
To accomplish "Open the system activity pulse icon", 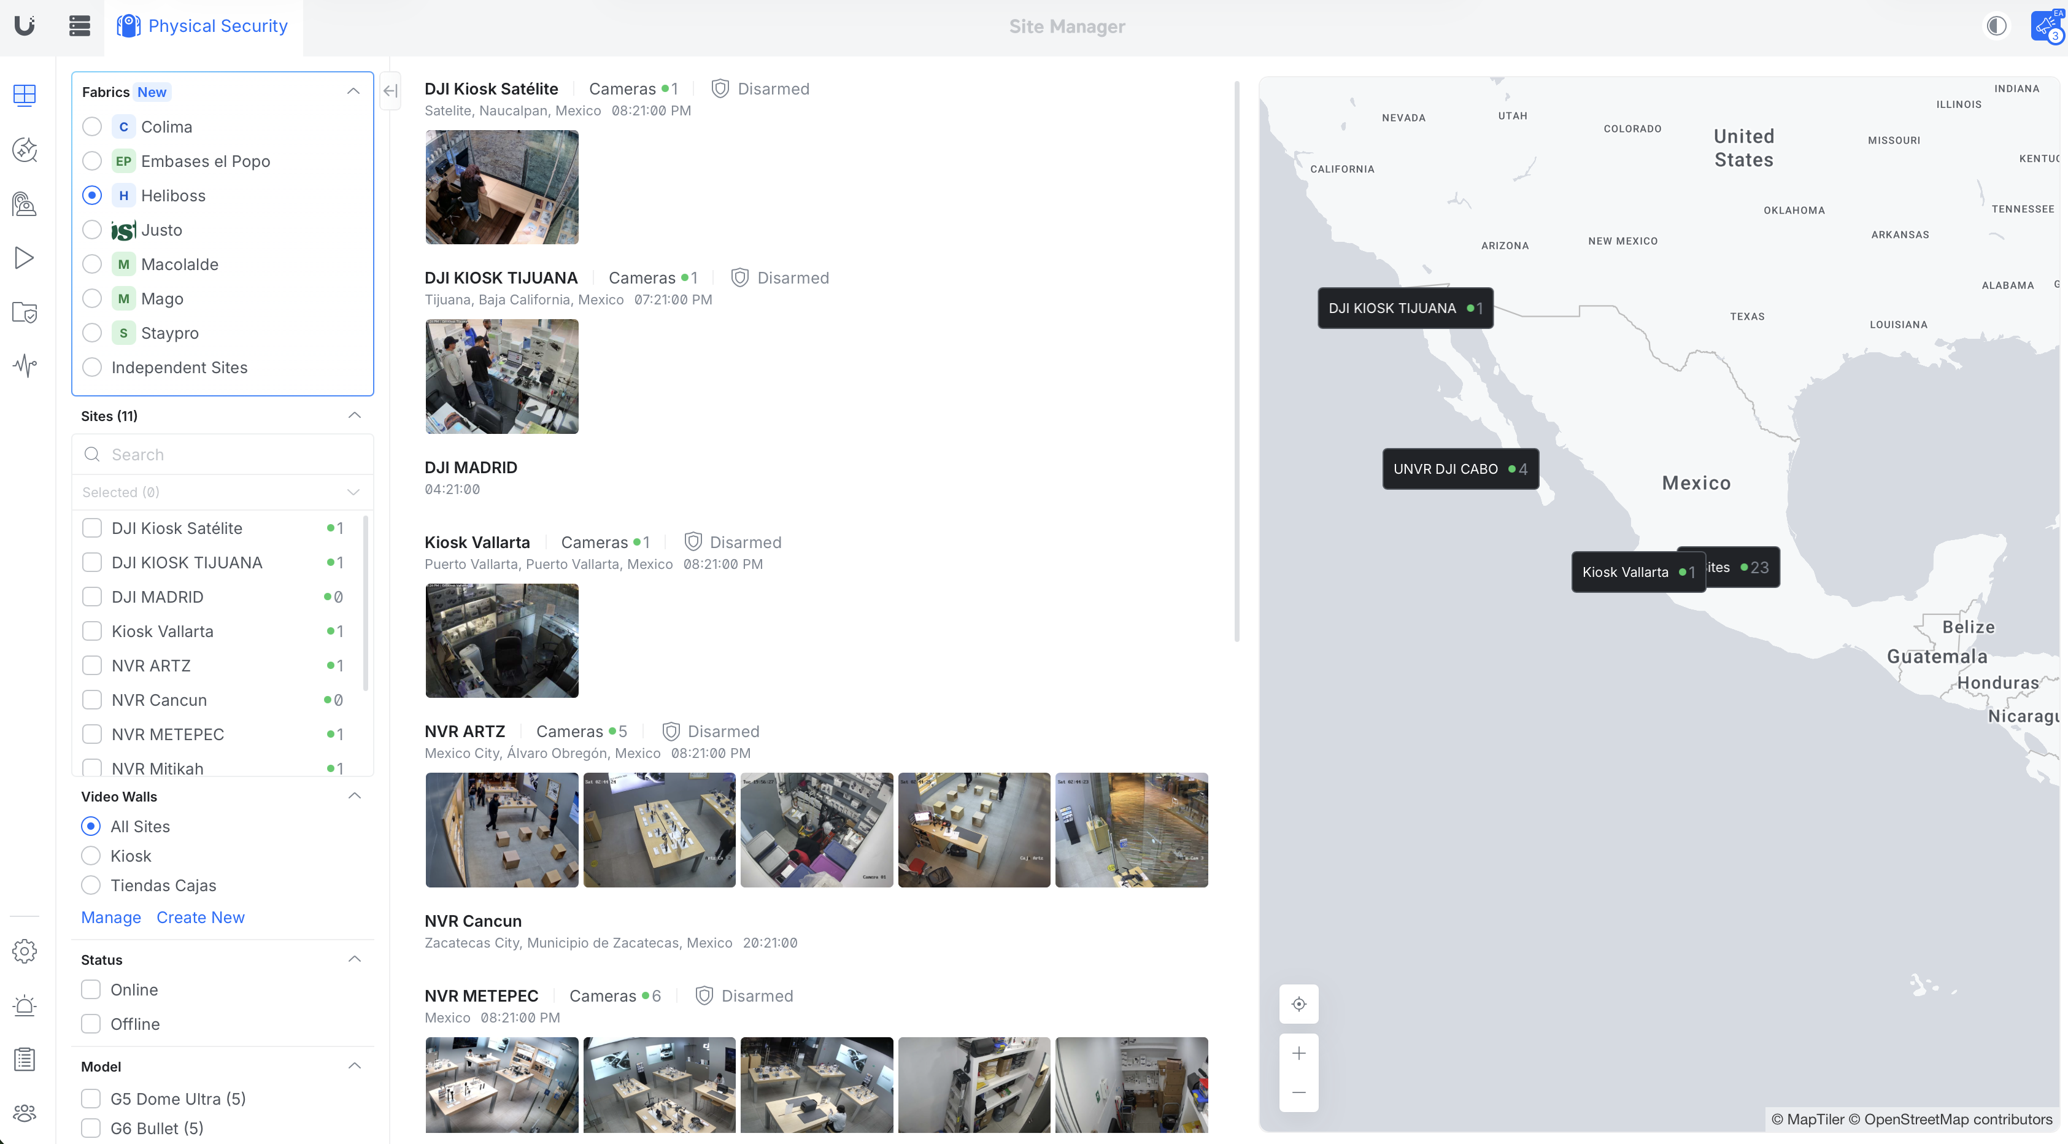I will [25, 366].
